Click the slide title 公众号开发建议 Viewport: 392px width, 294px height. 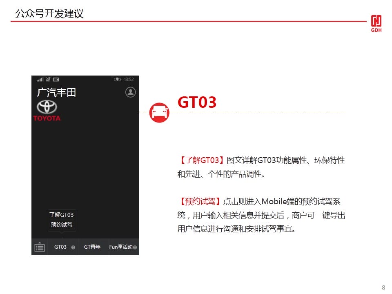(49, 13)
